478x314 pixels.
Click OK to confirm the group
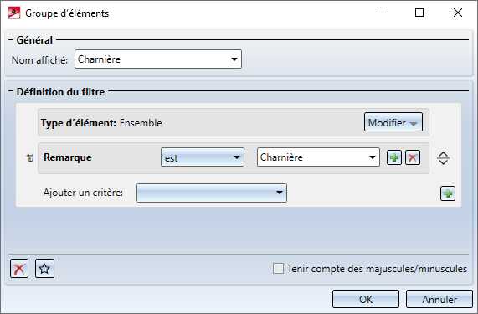366,300
